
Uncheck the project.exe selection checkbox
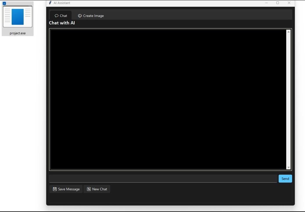click(4, 3)
